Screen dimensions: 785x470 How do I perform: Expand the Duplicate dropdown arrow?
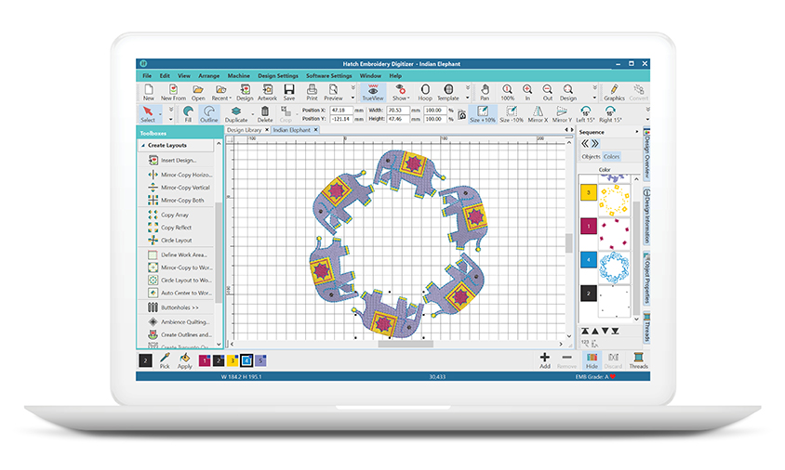[252, 114]
